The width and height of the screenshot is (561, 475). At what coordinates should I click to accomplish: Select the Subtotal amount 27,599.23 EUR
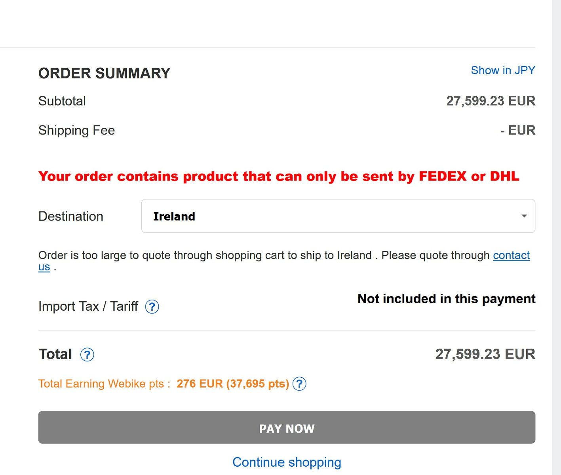click(x=491, y=101)
